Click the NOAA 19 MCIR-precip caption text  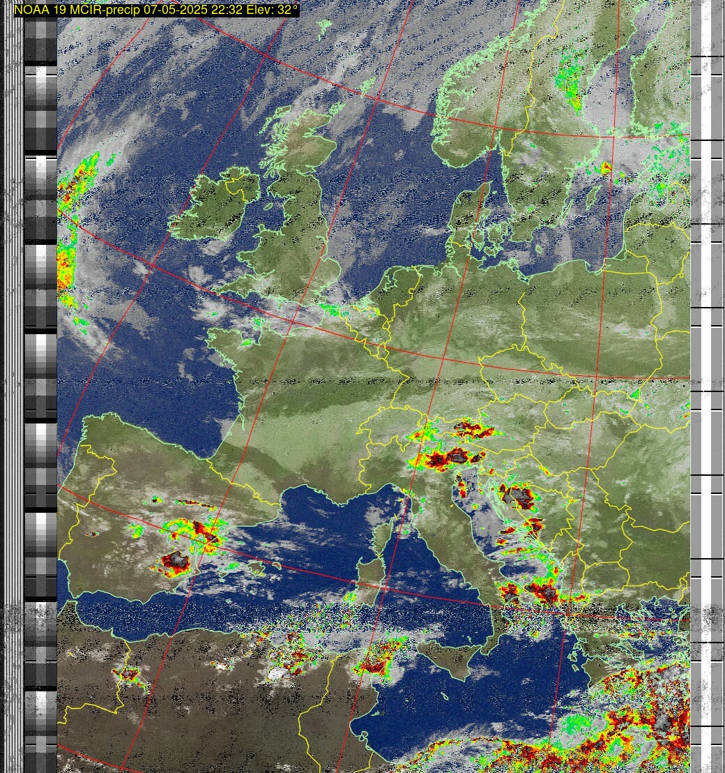[x=156, y=10]
